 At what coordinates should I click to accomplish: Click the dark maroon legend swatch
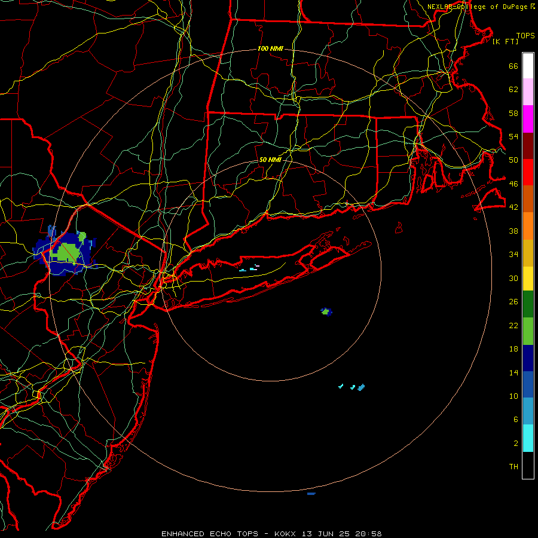[528, 145]
